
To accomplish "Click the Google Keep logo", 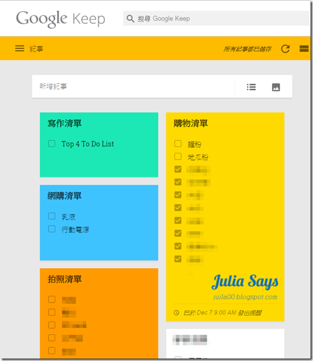I will 60,19.
